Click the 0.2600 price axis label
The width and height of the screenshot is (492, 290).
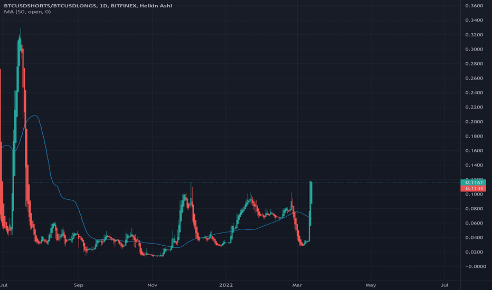coord(474,78)
